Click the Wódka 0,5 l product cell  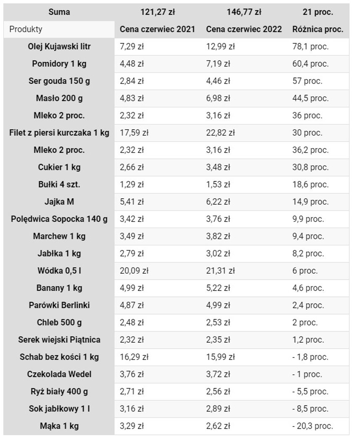(x=59, y=271)
